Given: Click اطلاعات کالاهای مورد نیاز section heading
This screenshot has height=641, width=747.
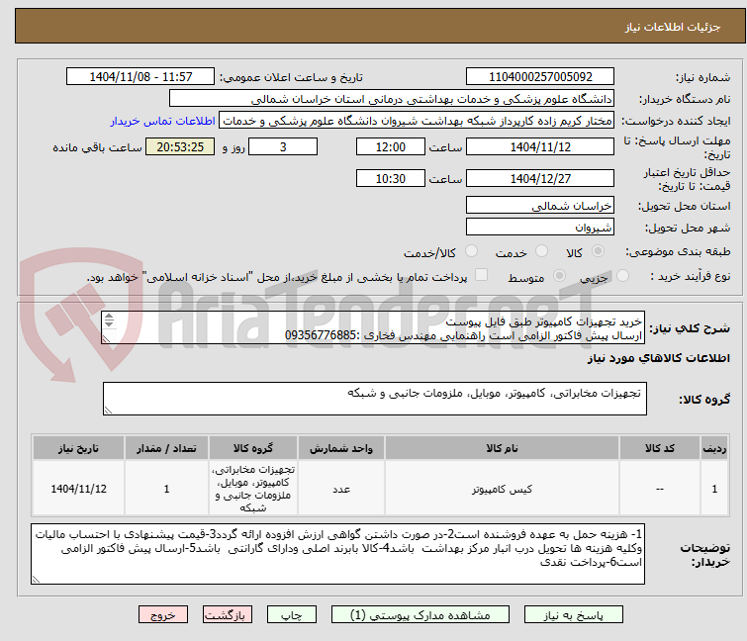Looking at the screenshot, I should tap(658, 358).
